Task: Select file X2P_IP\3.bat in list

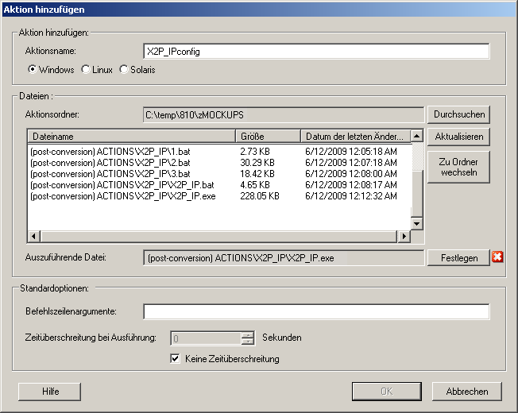Action: [110, 174]
